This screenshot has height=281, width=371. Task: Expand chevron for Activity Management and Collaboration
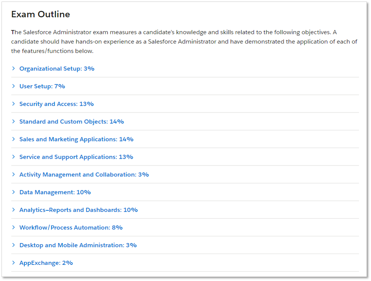point(14,174)
